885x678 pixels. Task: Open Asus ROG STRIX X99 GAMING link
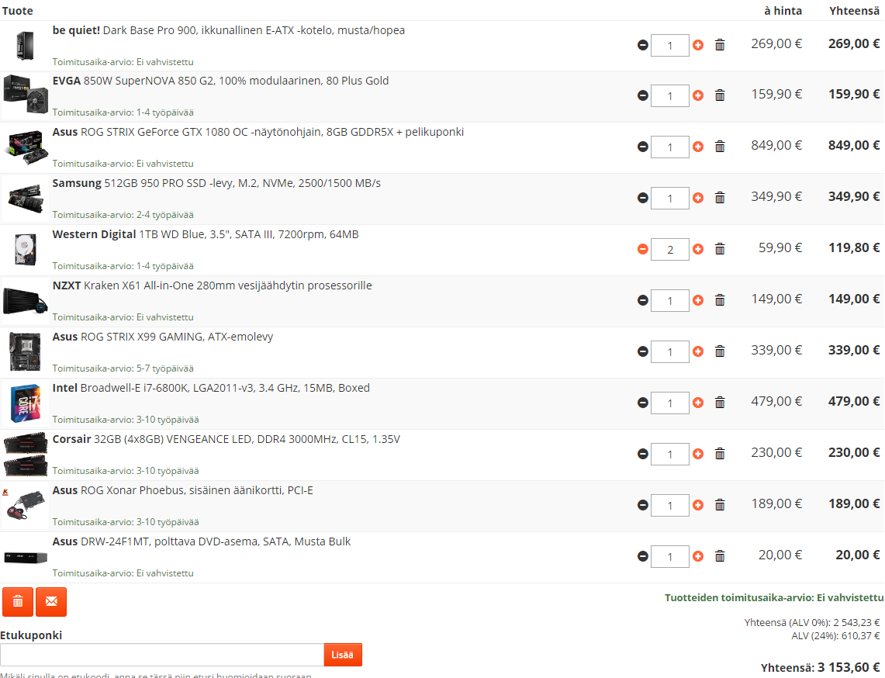[x=163, y=337]
